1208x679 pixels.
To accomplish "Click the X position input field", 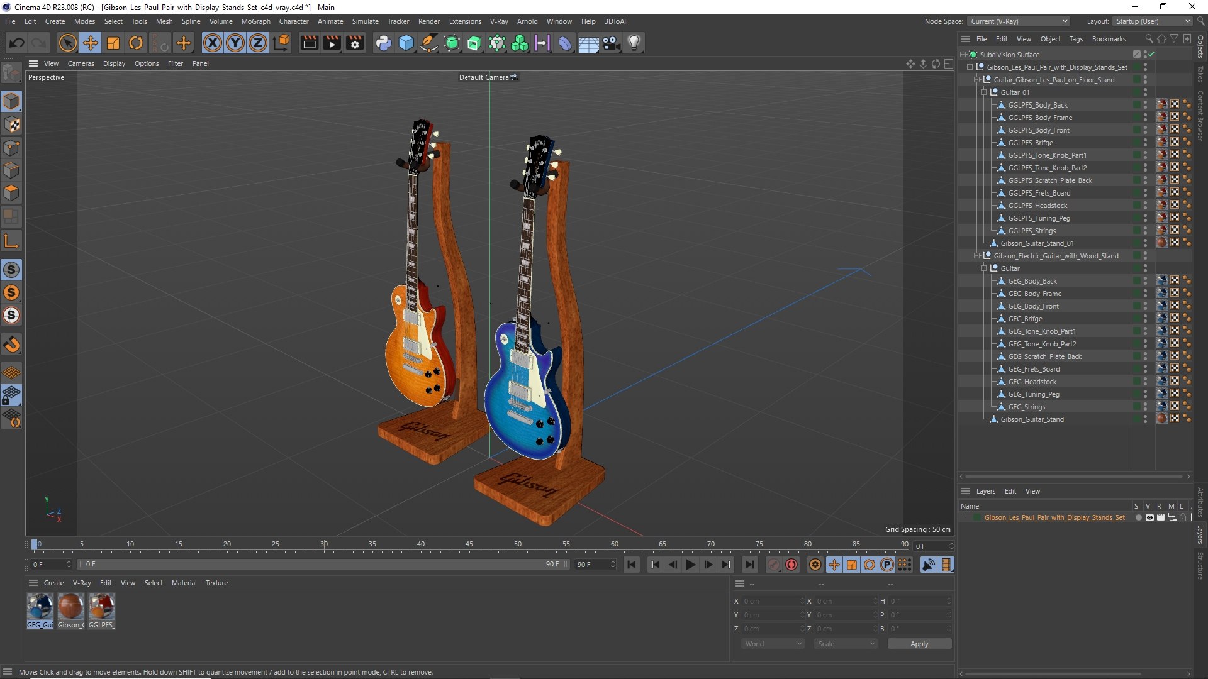I will tap(773, 601).
